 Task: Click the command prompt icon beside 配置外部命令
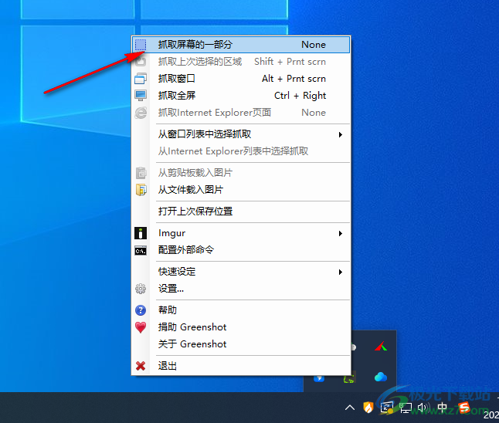[x=141, y=251]
